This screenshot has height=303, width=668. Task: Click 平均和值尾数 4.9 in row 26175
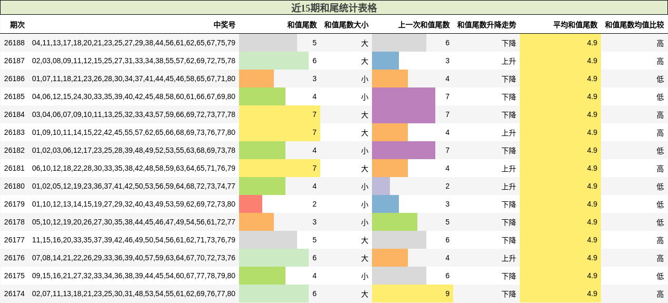(592, 276)
